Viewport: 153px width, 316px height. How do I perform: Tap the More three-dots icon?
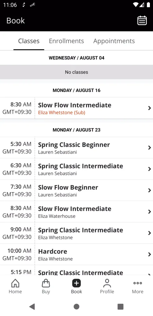[x=138, y=283]
